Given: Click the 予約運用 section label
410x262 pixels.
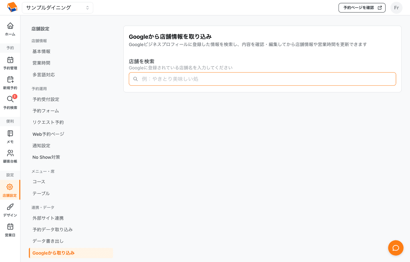Looking at the screenshot, I should pos(39,89).
